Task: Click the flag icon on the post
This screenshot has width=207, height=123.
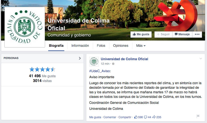Action: point(198,116)
